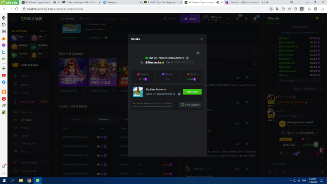Copy the Bet ID to clipboard
327x184 pixels.
pos(187,58)
